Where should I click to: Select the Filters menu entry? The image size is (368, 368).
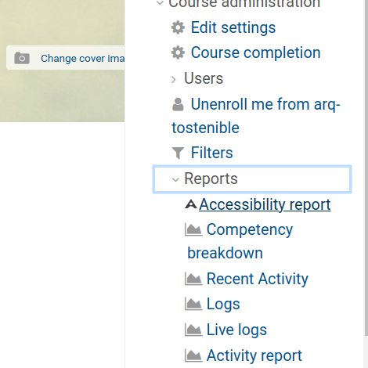click(x=211, y=153)
